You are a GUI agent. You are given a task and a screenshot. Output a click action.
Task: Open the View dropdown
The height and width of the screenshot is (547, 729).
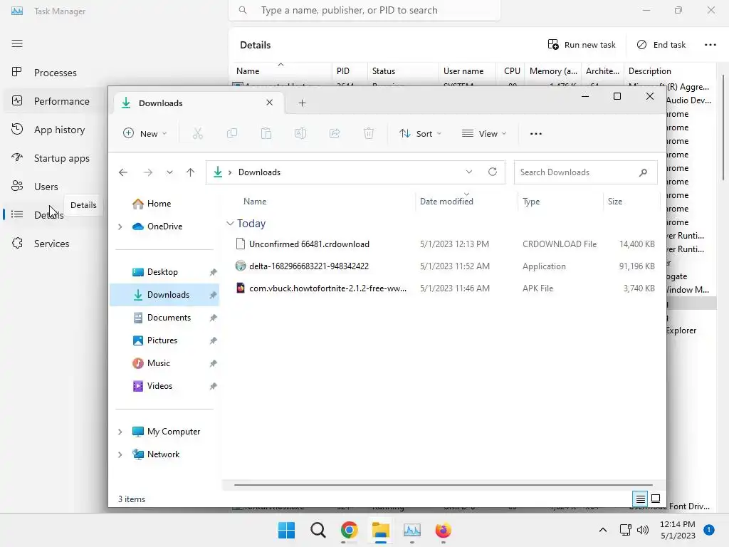tap(484, 133)
